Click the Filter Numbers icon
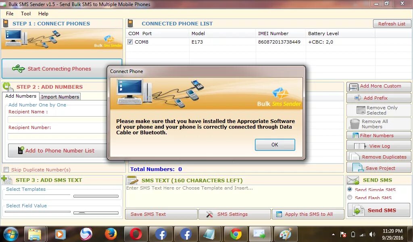Viewport: 413px width, 242px height. pos(356,136)
